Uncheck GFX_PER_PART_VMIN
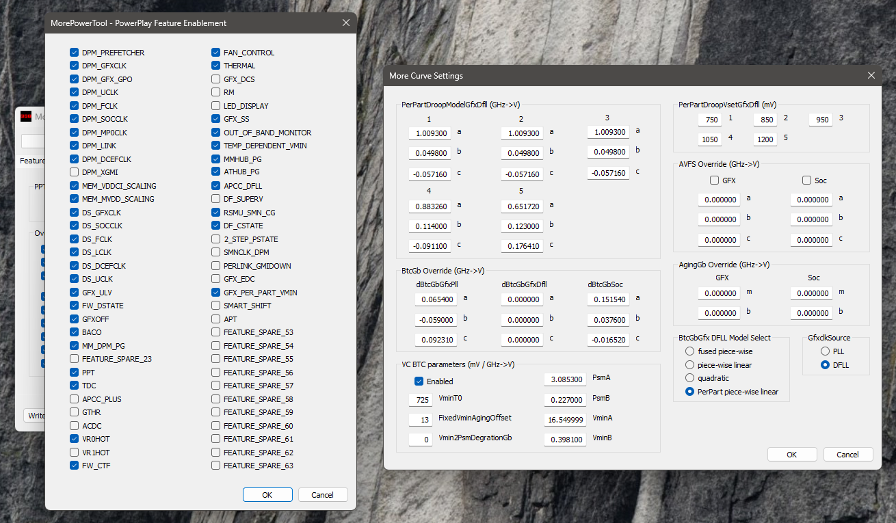The height and width of the screenshot is (523, 896). [x=215, y=293]
